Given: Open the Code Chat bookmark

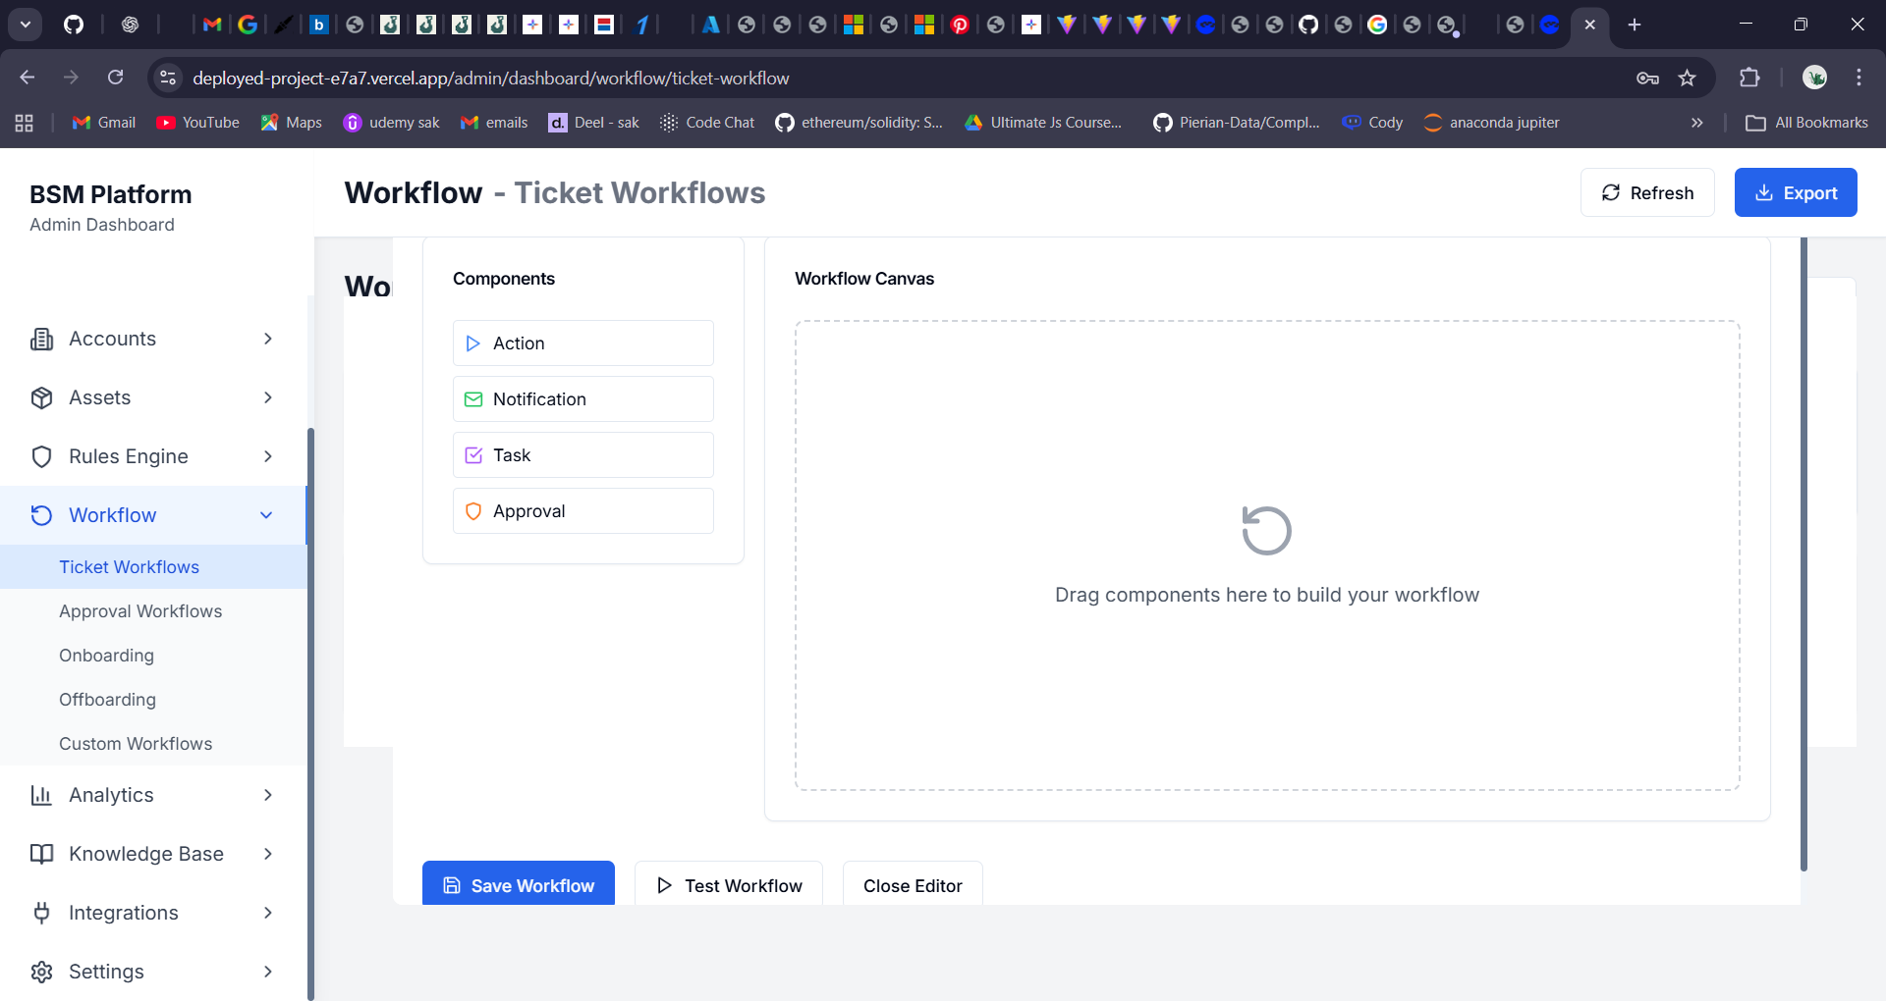Looking at the screenshot, I should point(707,123).
